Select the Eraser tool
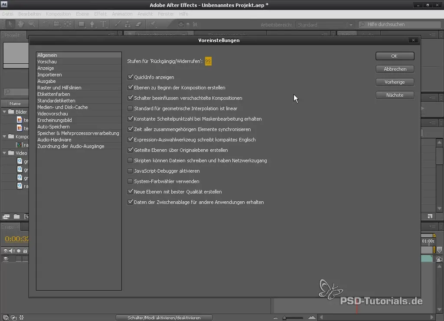Screen dimensions: 444x321 point(139,24)
